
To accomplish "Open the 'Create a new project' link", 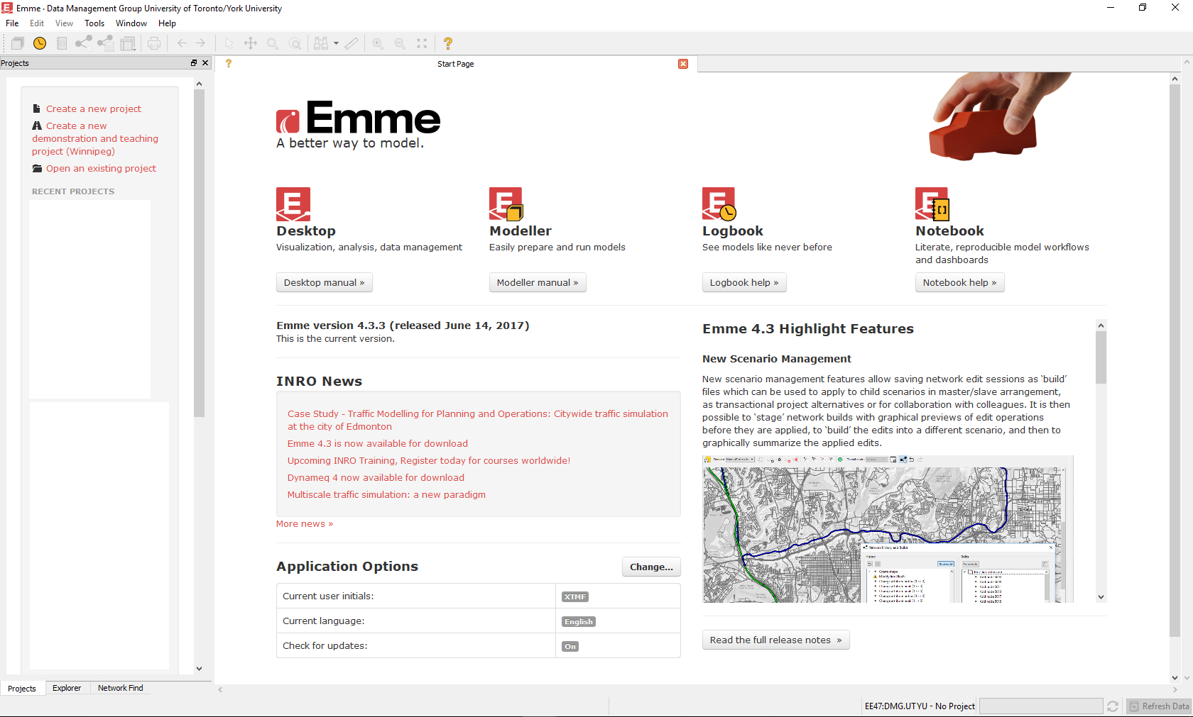I will click(93, 109).
